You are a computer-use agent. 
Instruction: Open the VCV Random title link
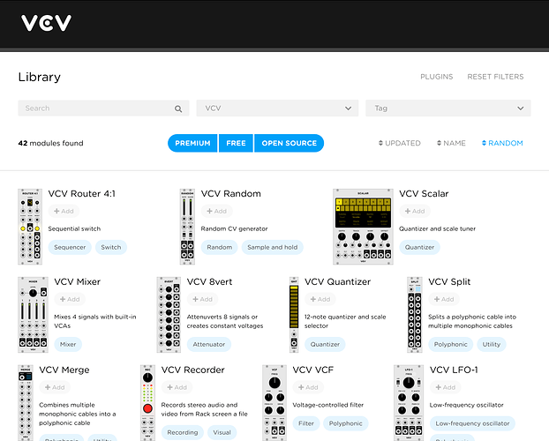230,193
